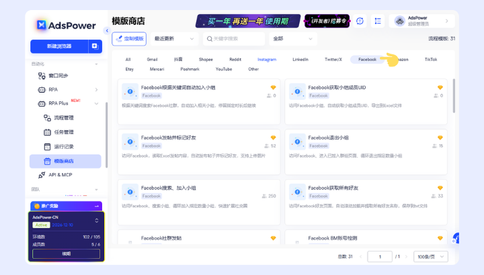Click Facebook icon on 发帖并标记好友 card
Viewport: 484px width, 275px height.
[x=130, y=142]
